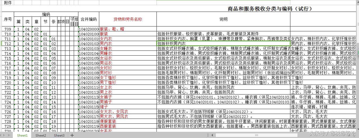Select the 女裤子 name cell

point(128,97)
